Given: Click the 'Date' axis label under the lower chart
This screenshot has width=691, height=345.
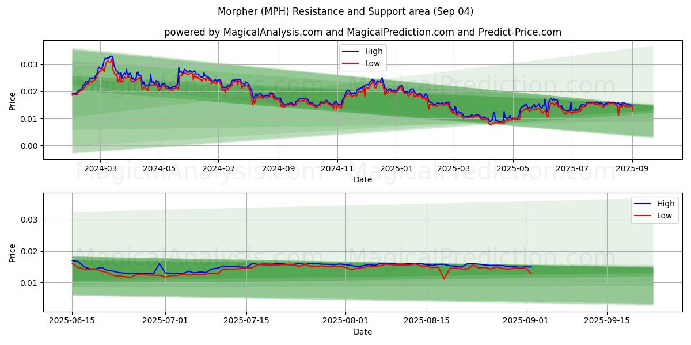Looking at the screenshot, I should pos(363,332).
